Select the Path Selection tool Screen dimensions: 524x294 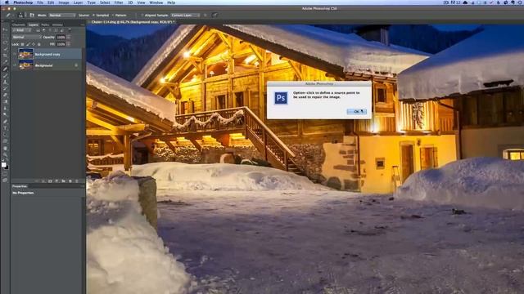pyautogui.click(x=5, y=134)
